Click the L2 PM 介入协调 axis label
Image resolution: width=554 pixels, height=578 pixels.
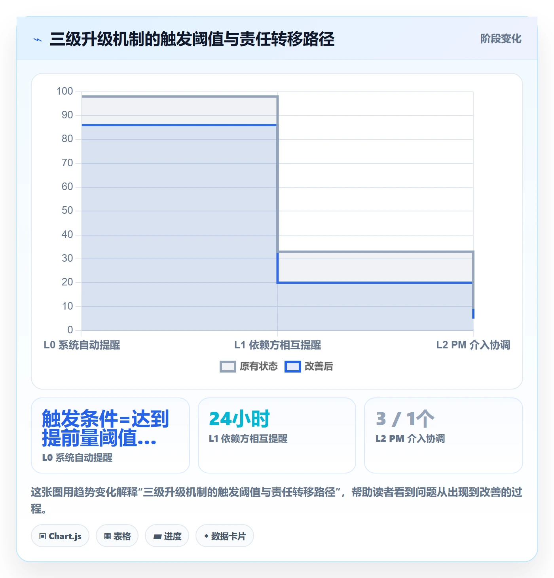coord(473,345)
